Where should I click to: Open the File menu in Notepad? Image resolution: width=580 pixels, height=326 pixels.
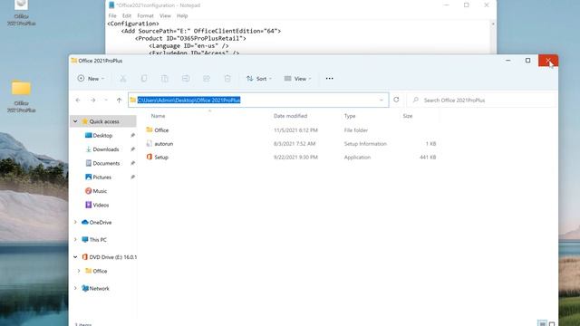click(112, 16)
